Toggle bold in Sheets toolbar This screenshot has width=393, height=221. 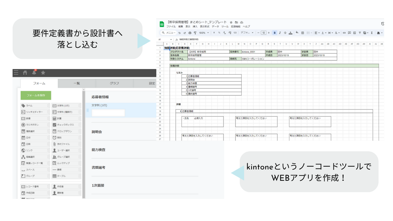275,33
